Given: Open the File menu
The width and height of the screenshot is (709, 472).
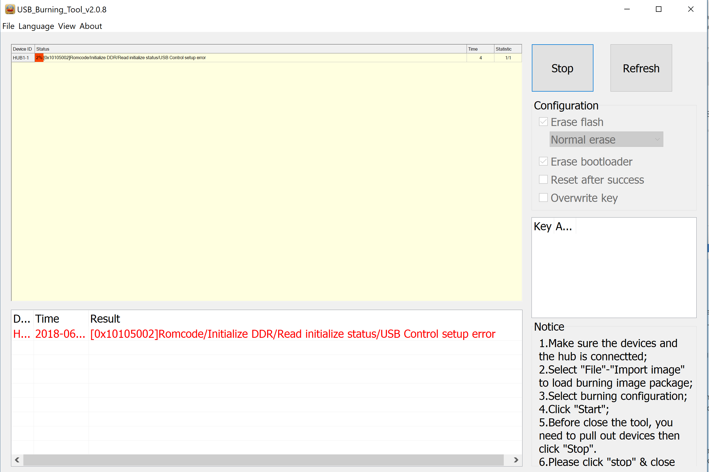Looking at the screenshot, I should point(8,26).
